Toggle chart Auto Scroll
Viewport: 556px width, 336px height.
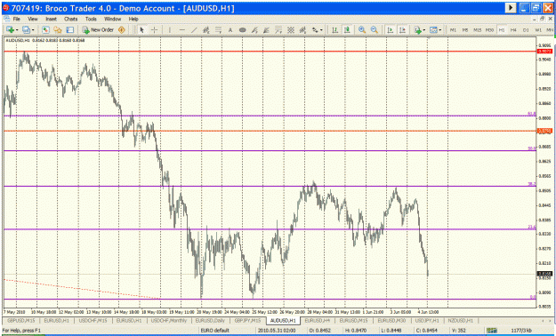pos(390,30)
